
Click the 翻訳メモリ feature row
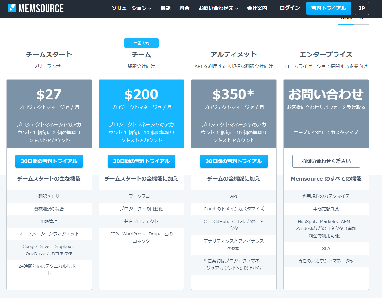(x=49, y=196)
